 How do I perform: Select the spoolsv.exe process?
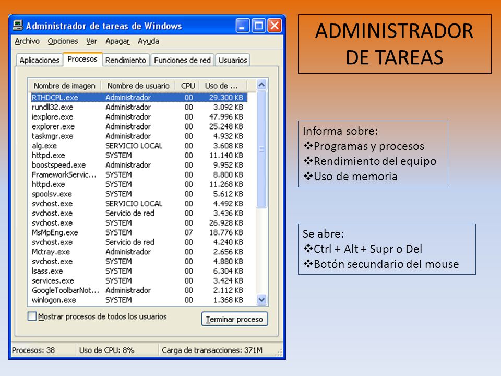click(139, 194)
